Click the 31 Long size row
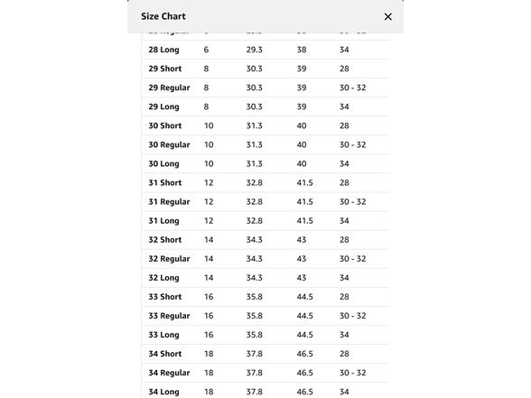Viewport: 531px width, 398px height. point(265,220)
